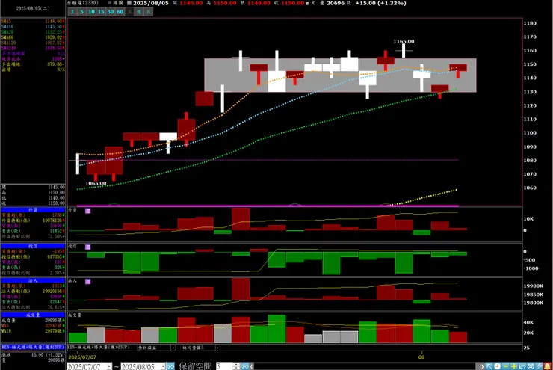The height and width of the screenshot is (370, 553).
Task: Click the GO button beside end date
Action: (x=170, y=366)
